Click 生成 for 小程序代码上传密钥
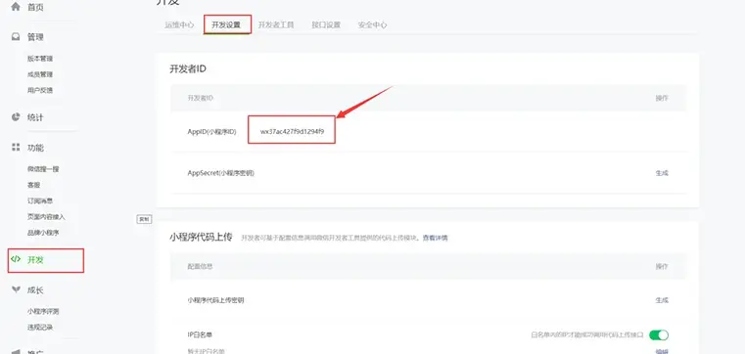This screenshot has width=745, height=354. [662, 300]
